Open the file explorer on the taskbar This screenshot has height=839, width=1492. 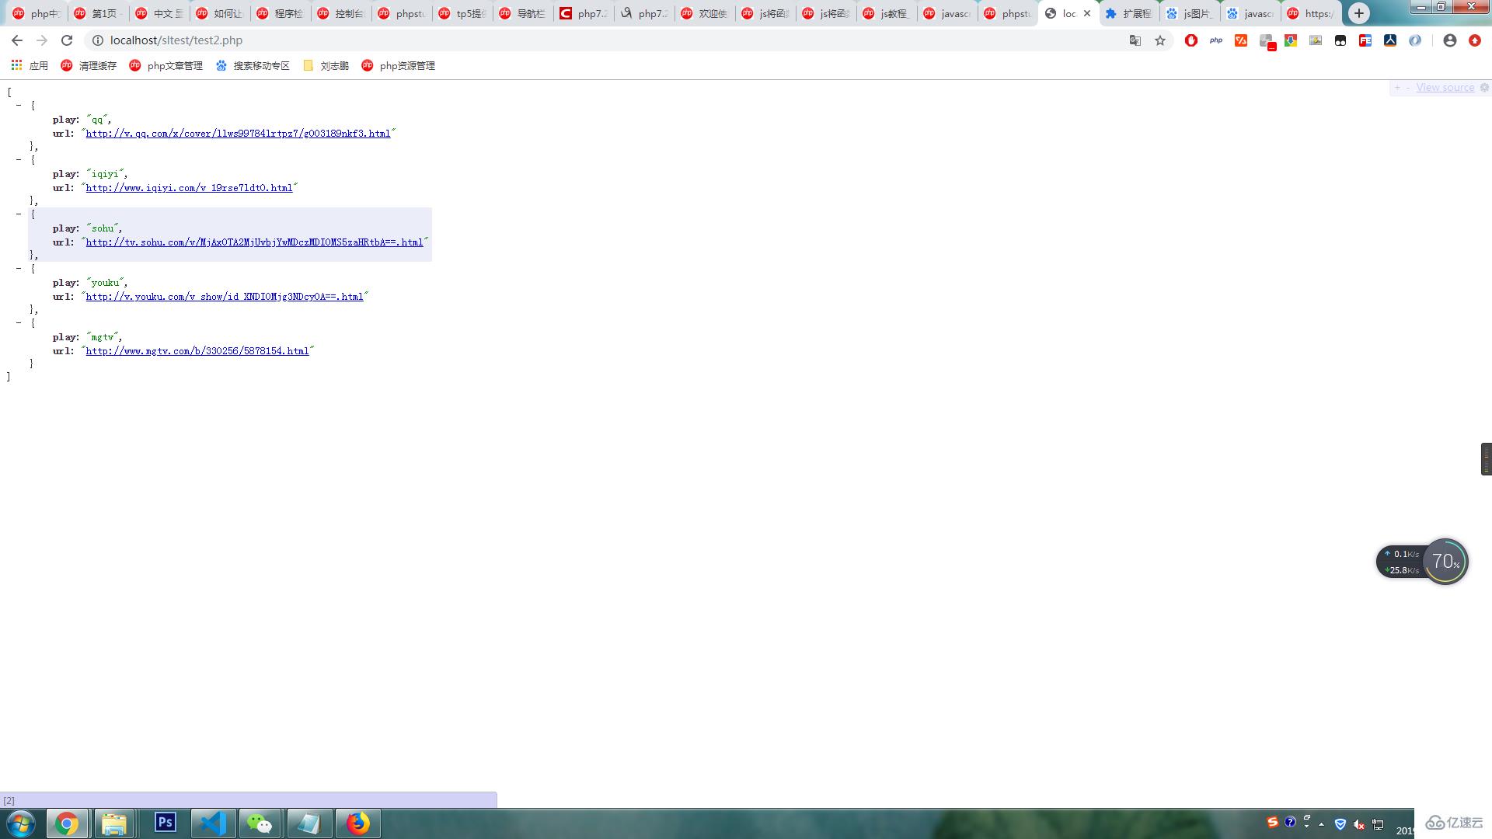pyautogui.click(x=114, y=823)
